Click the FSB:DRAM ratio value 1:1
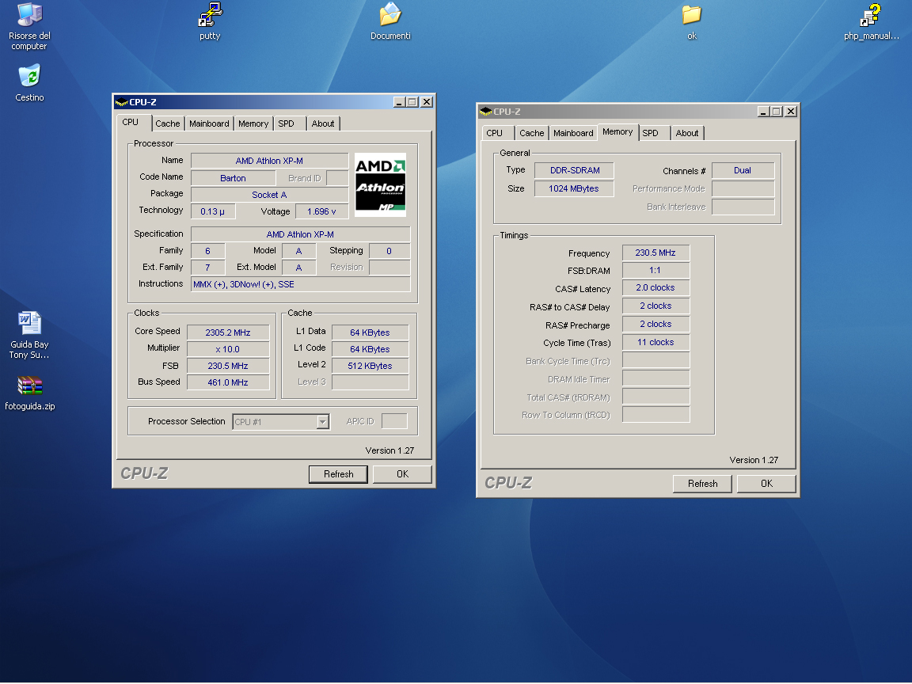Screen dimensions: 912x684 coord(655,271)
